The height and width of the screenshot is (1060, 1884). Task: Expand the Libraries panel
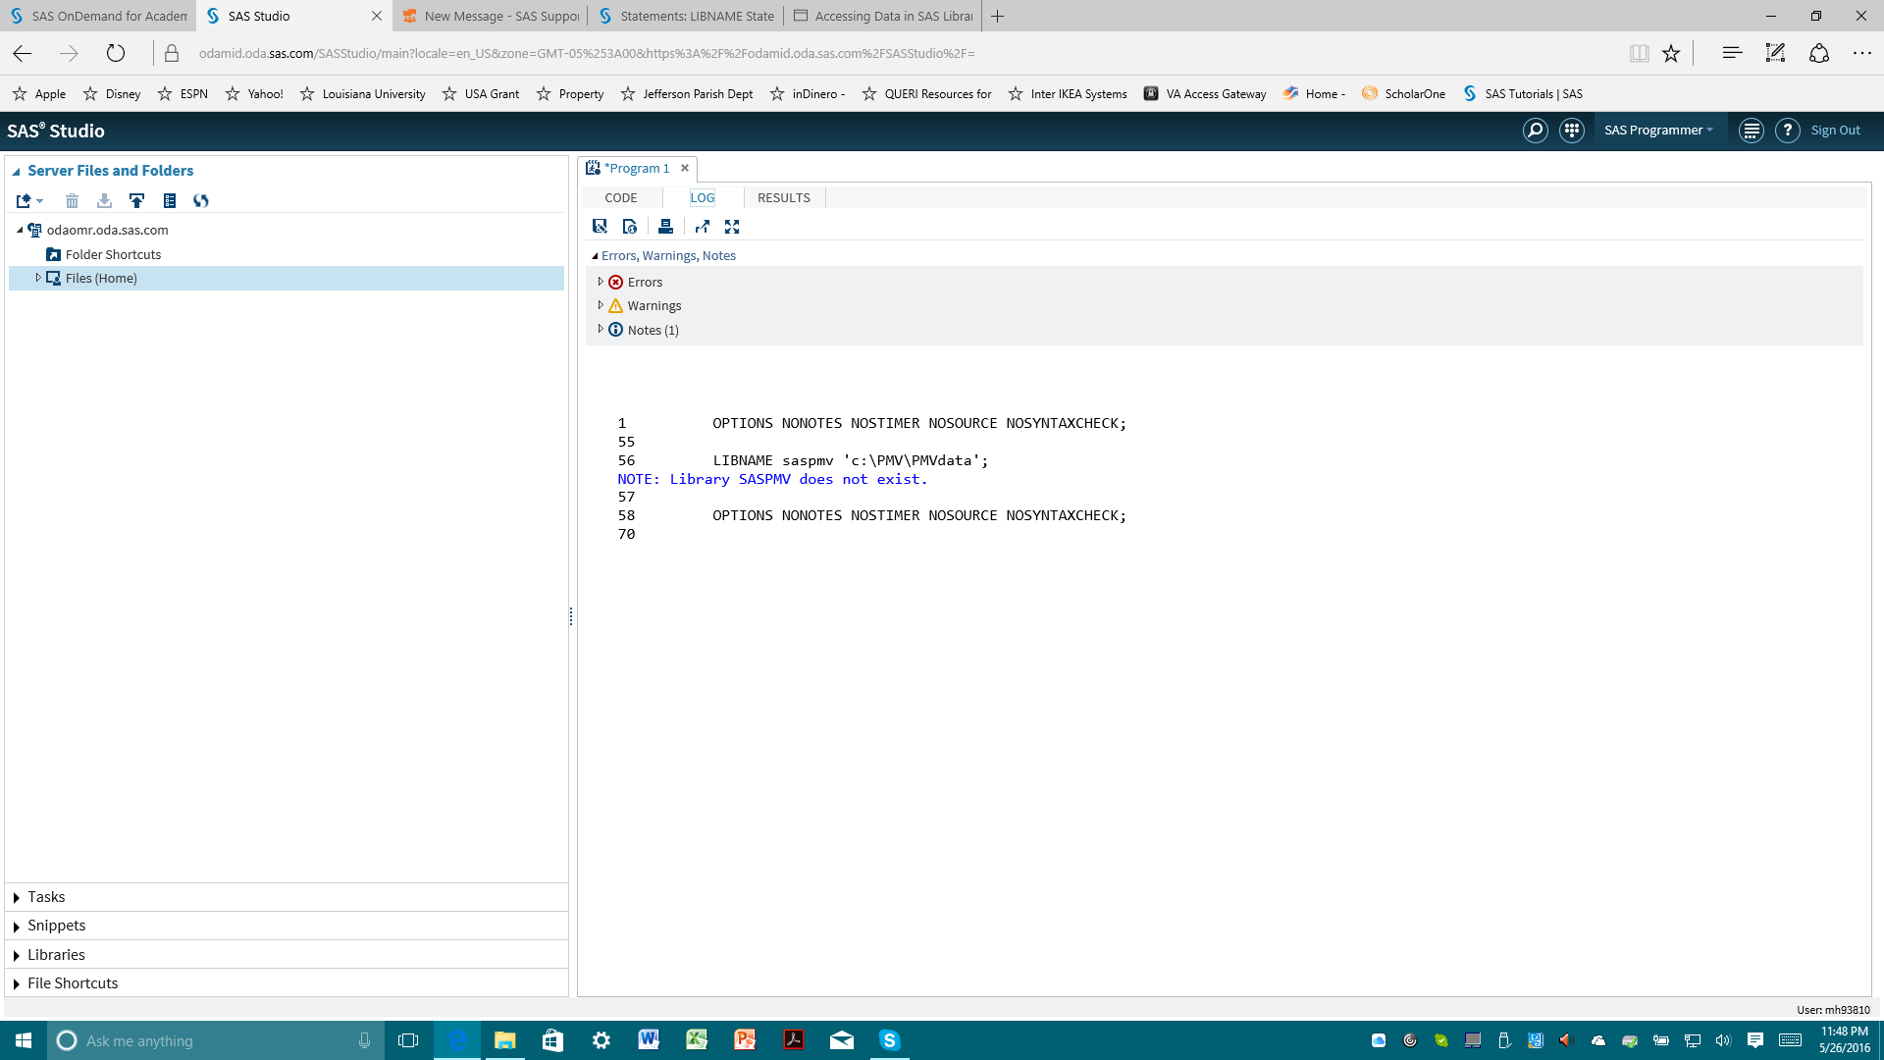56,954
